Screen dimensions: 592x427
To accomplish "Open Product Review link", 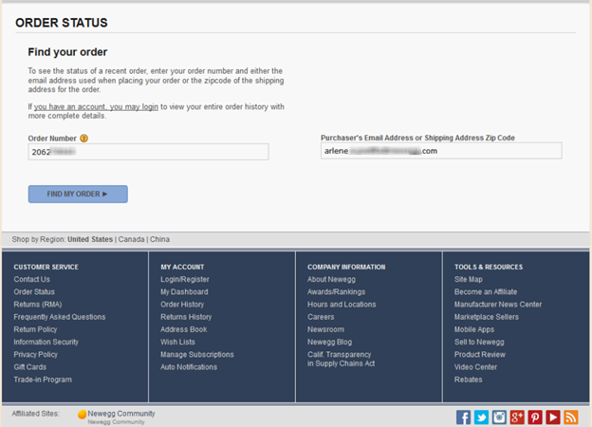I will click(x=480, y=355).
